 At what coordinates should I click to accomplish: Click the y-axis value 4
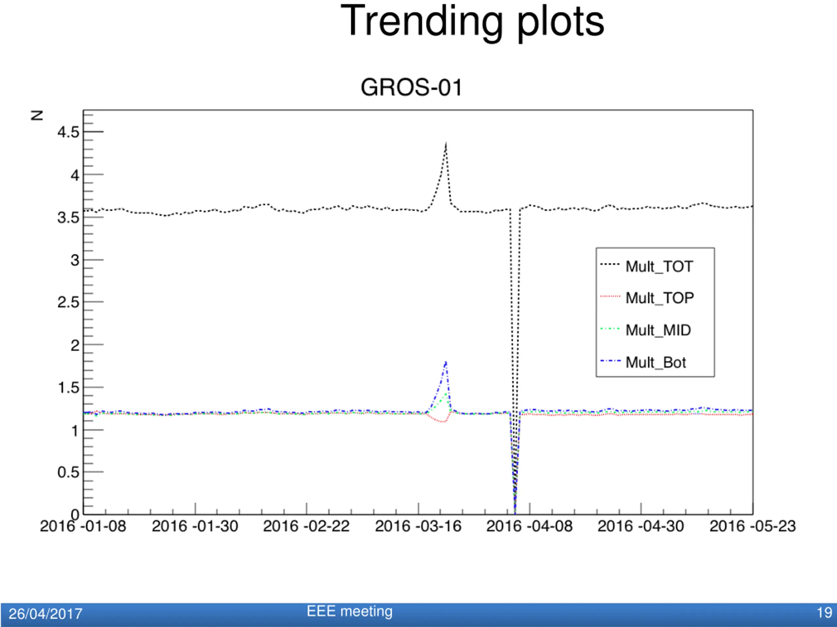click(75, 175)
